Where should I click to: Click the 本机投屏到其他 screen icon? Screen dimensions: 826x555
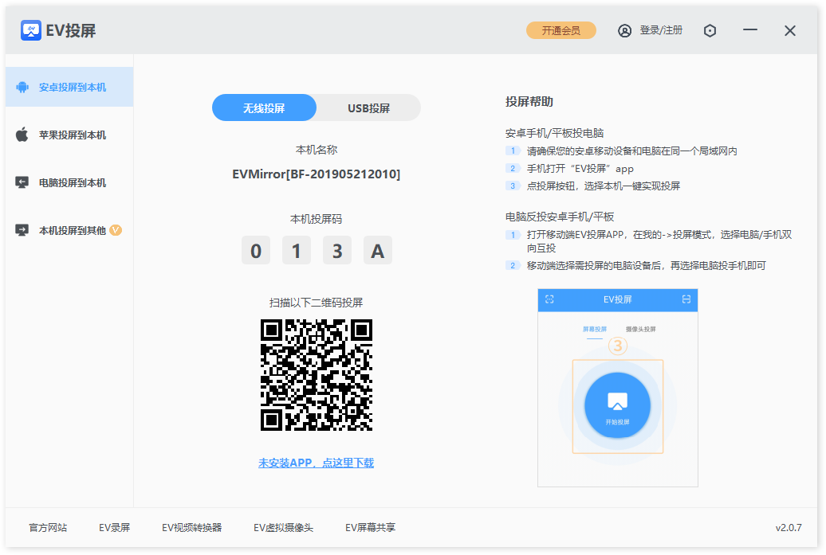[x=22, y=230]
